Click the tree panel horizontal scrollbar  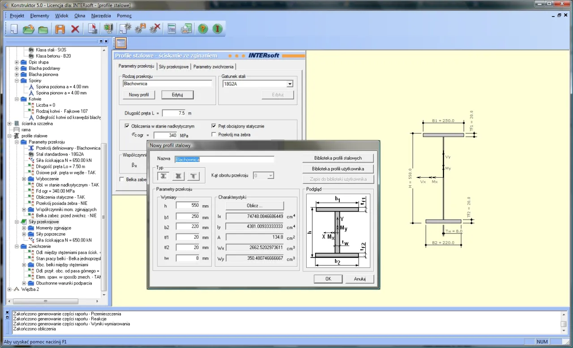click(45, 301)
